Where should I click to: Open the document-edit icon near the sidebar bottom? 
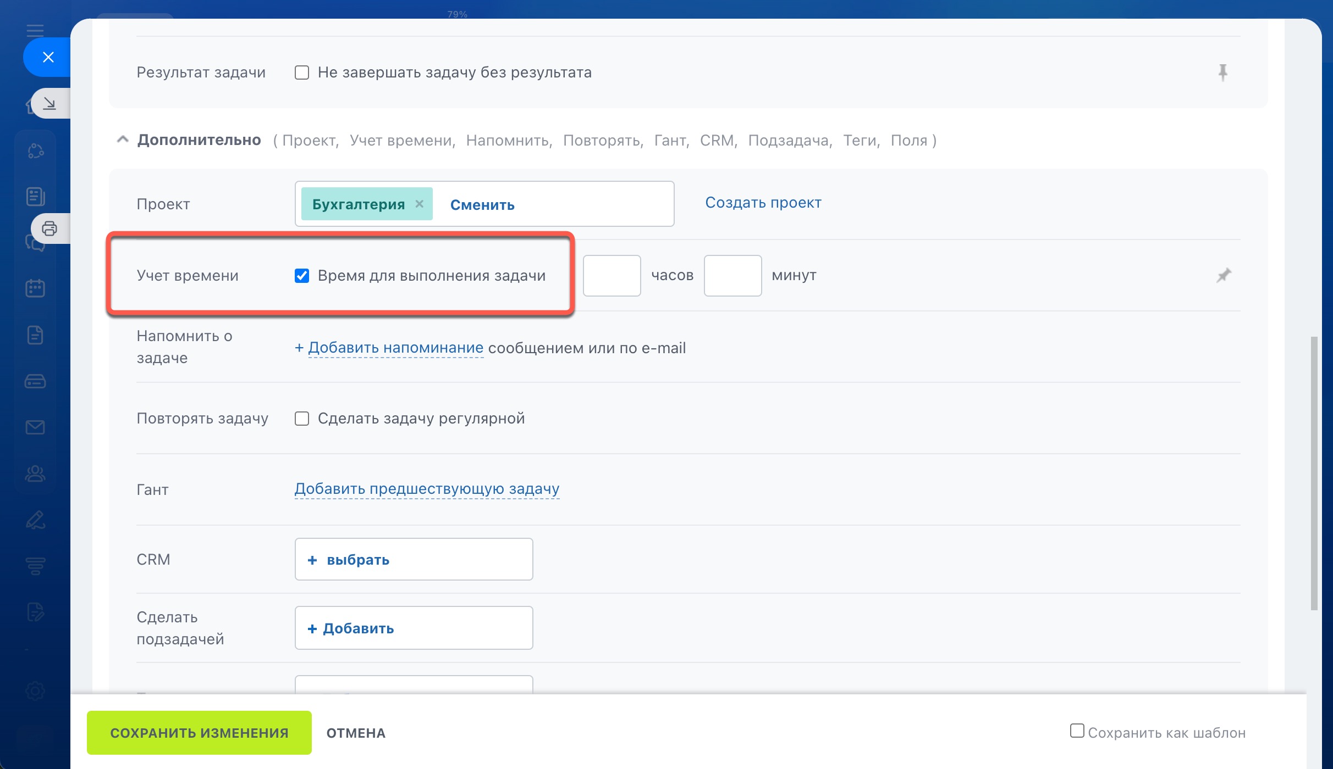click(35, 612)
